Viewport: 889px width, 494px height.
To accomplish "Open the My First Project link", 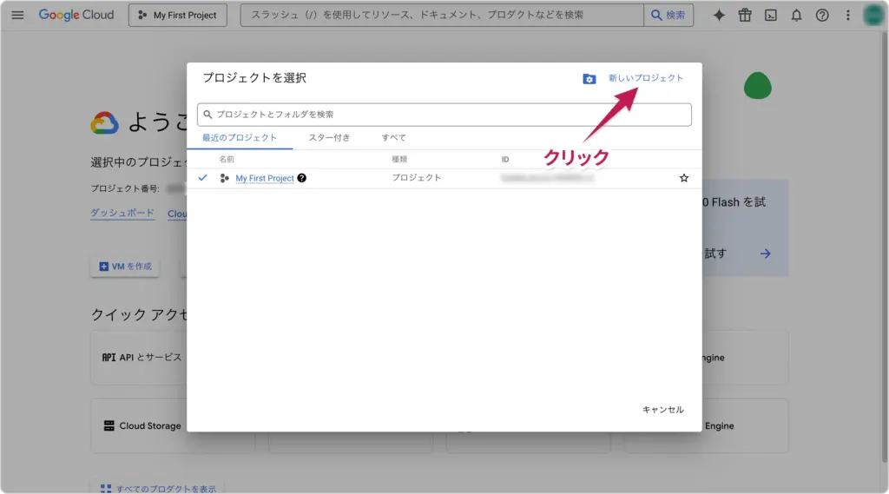I will 265,178.
